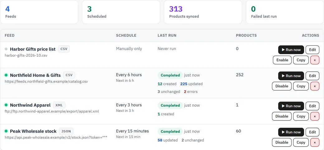Viewport: 324px width, 150px height.
Task: Delete the Peak Wholesale stock feed
Action: click(x=315, y=142)
